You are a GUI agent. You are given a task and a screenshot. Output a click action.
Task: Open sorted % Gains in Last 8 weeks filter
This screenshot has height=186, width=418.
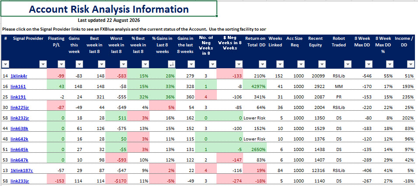pos(172,64)
